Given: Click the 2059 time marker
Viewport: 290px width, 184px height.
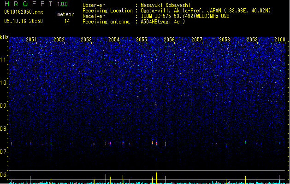Looking at the screenshot, I should [252, 40].
